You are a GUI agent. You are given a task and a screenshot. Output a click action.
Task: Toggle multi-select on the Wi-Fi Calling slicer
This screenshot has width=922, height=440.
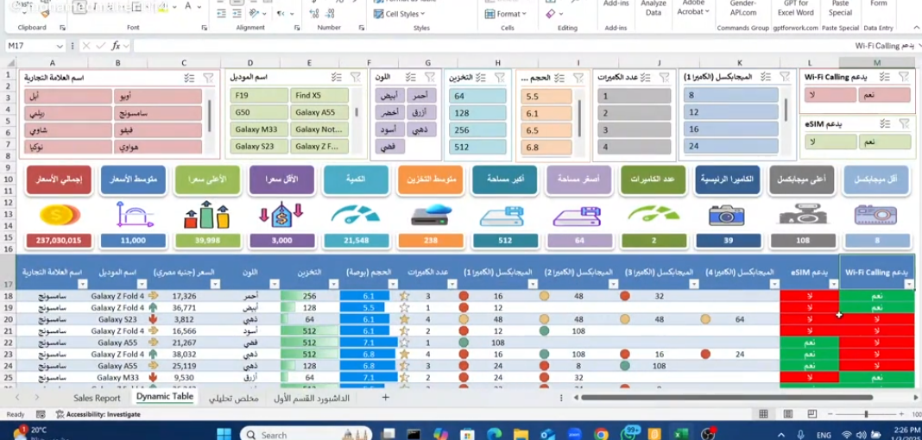[x=885, y=77]
